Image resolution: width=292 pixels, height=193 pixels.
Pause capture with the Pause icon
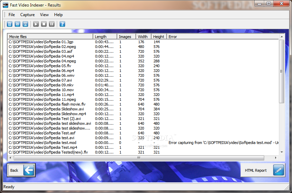tap(52, 24)
